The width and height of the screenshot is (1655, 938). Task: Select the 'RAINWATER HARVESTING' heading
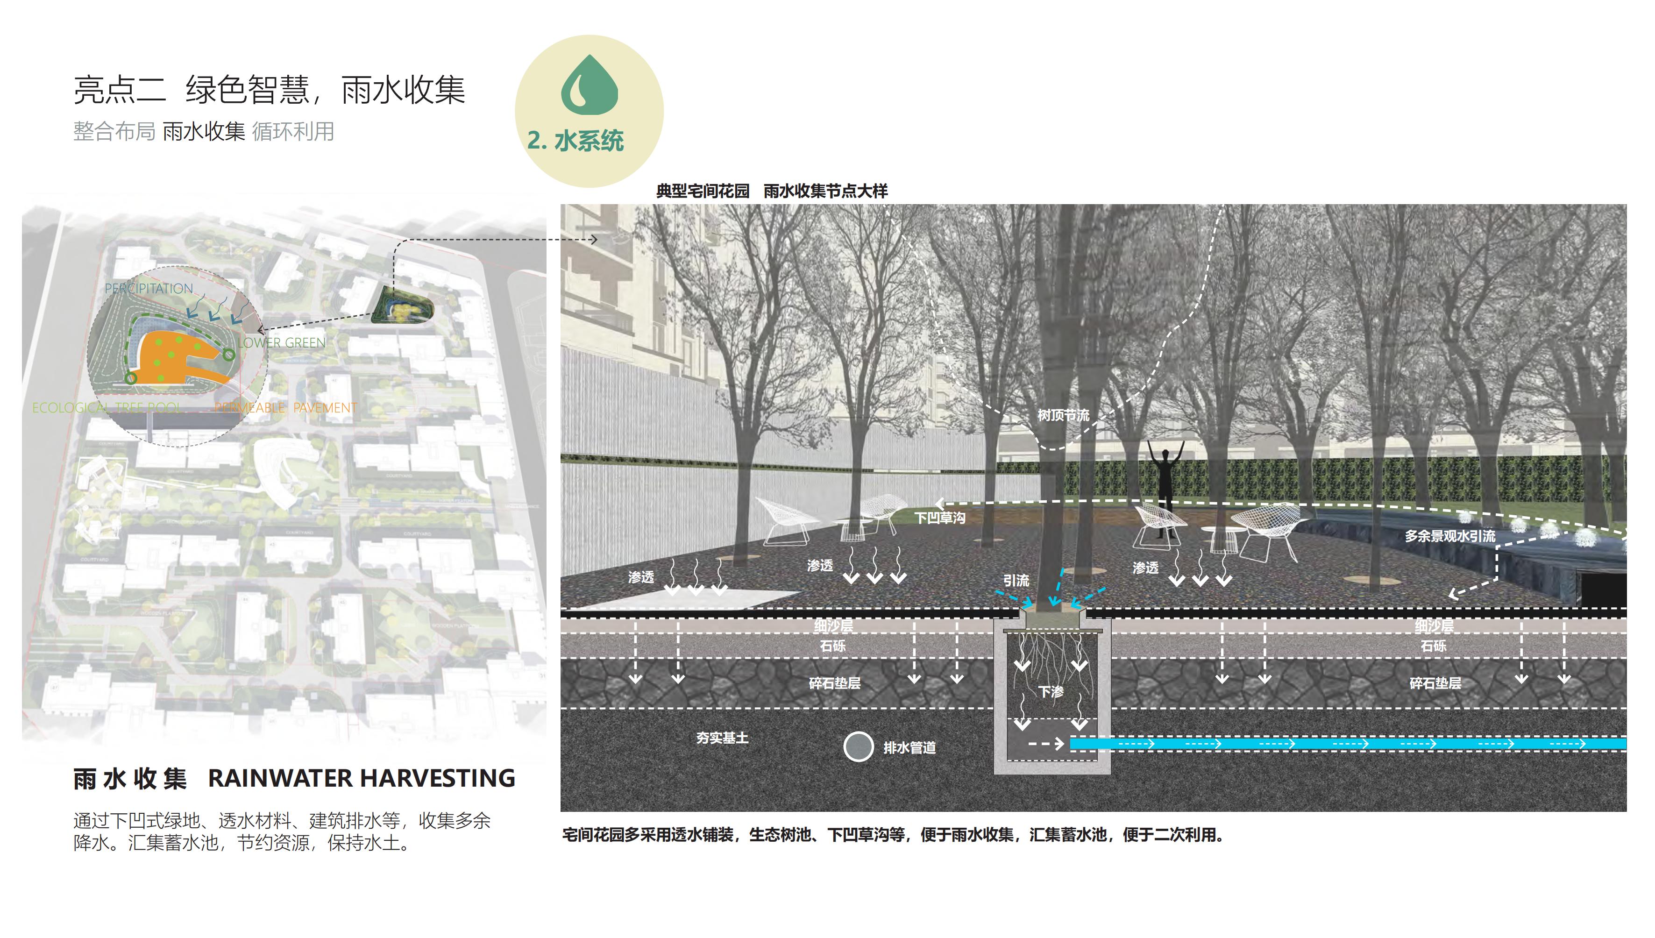click(x=362, y=778)
